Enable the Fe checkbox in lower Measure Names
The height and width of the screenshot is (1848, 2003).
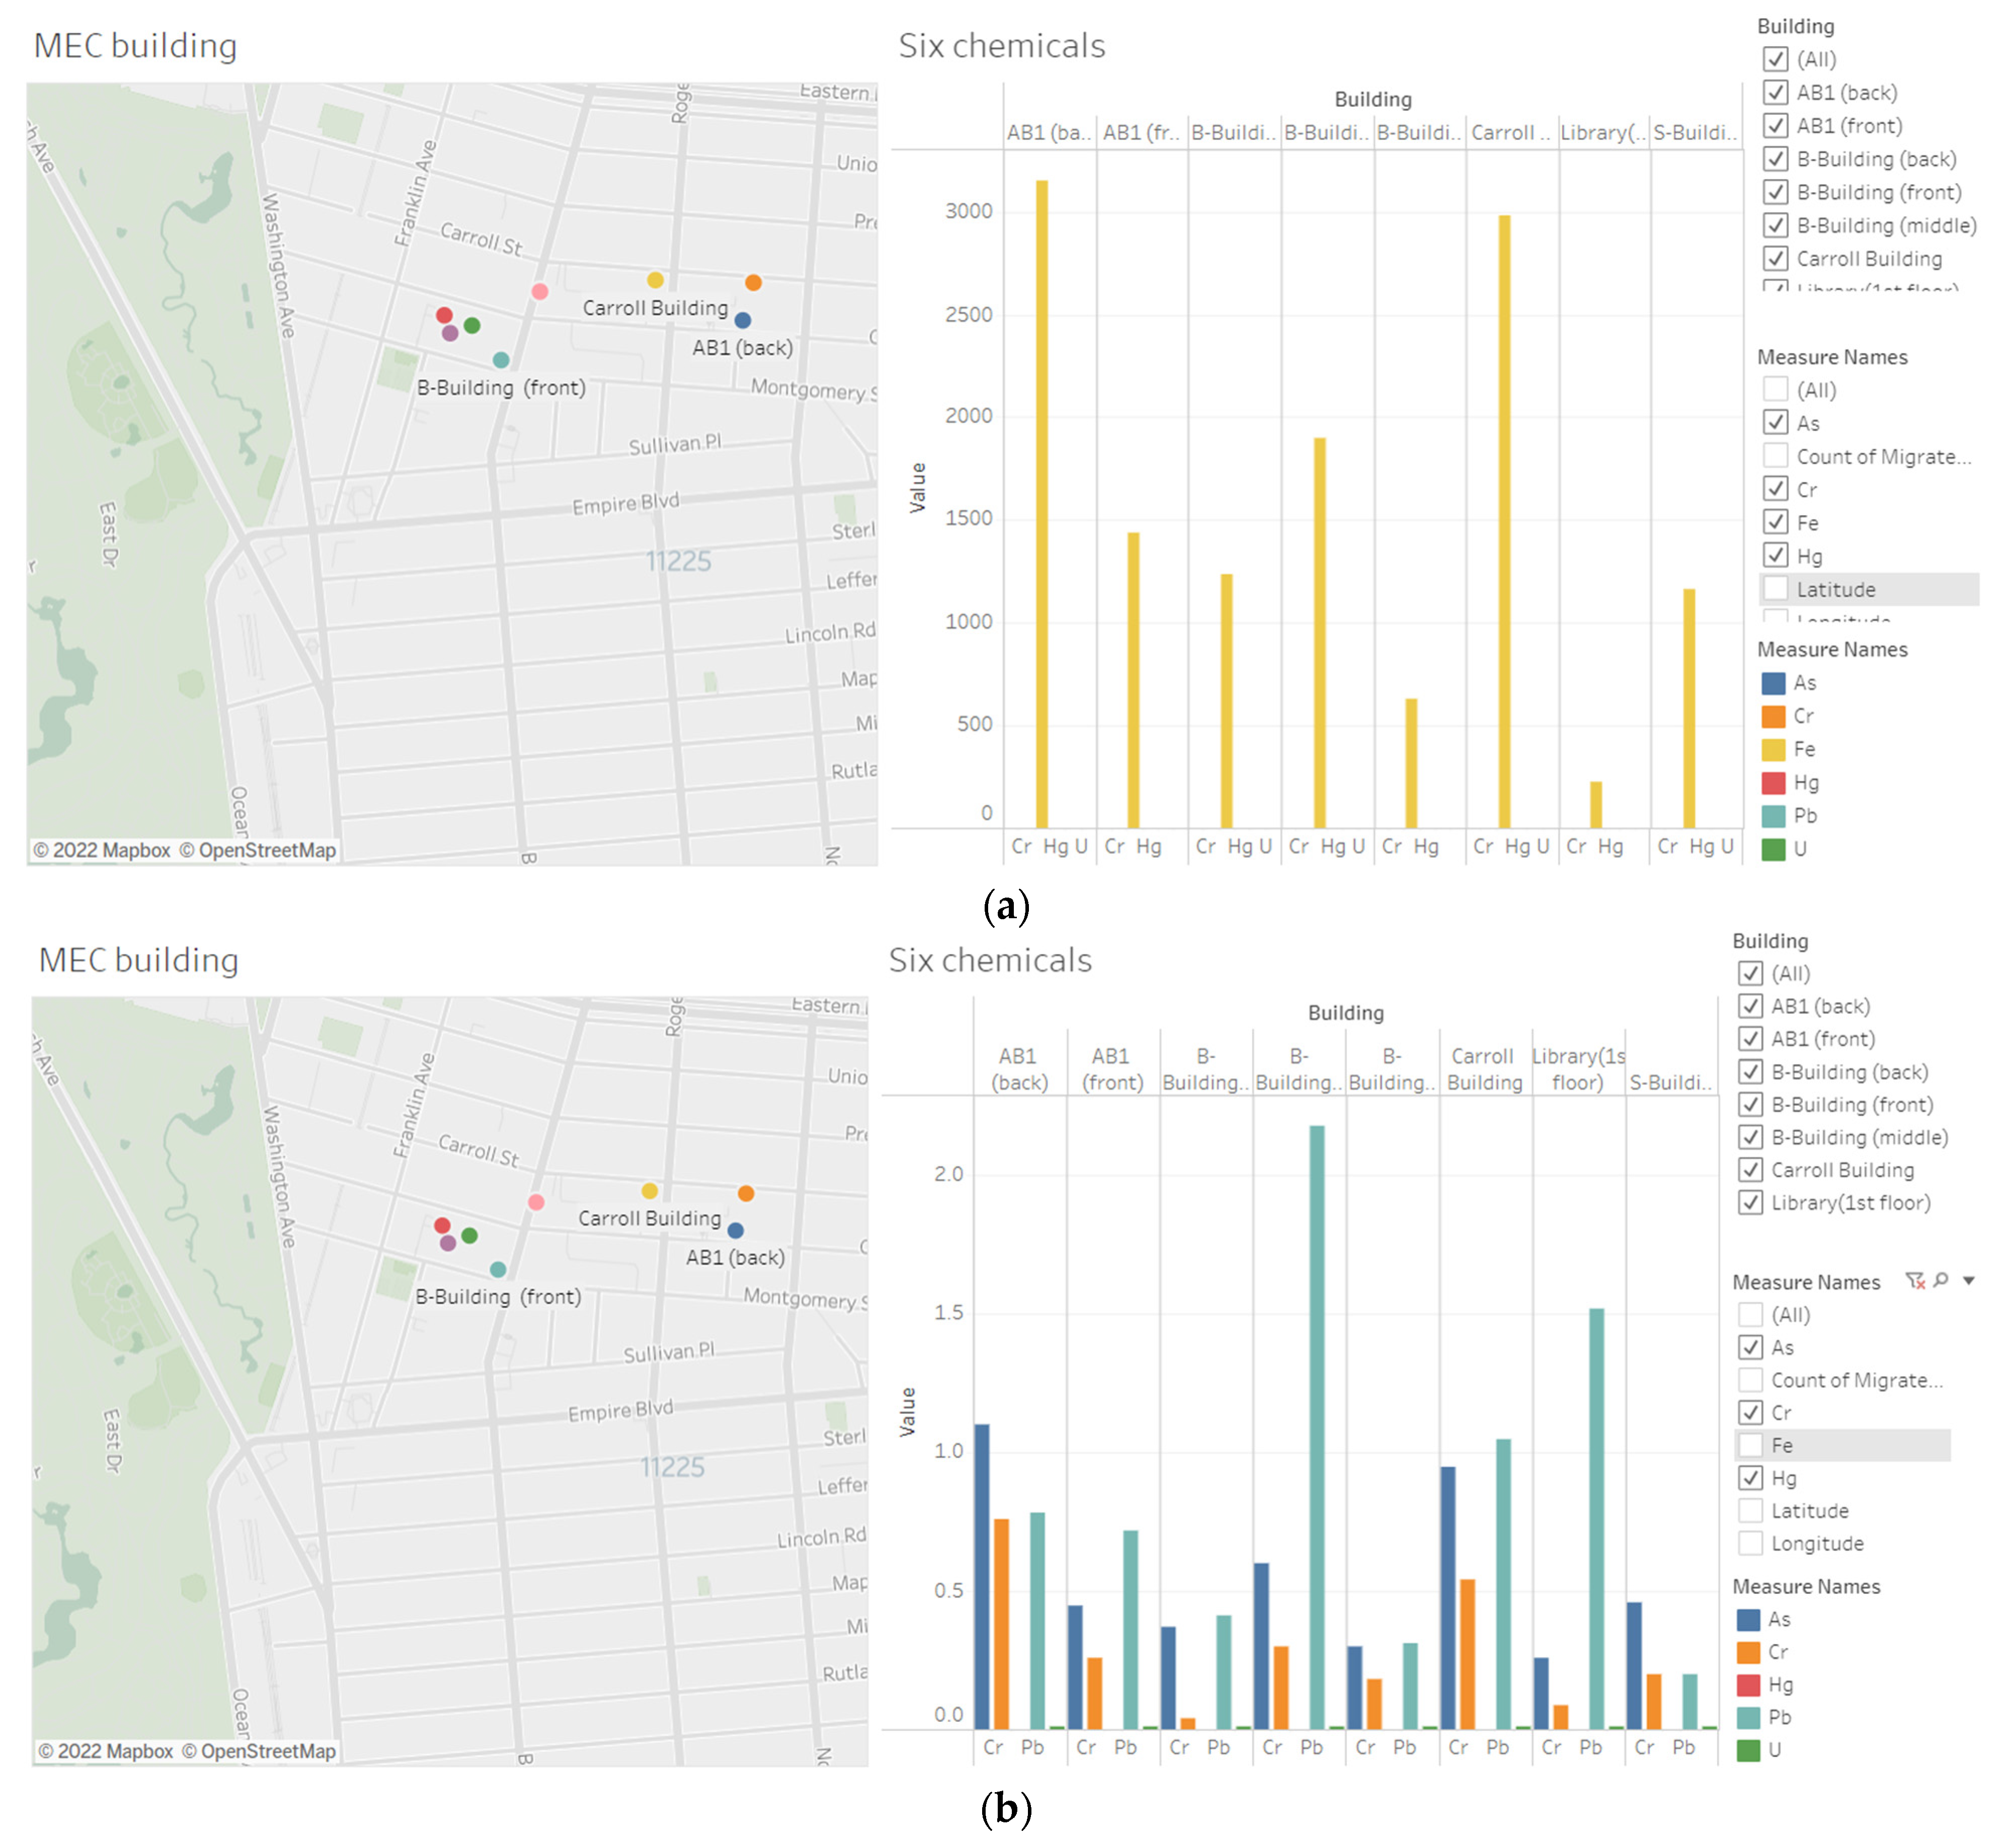1750,1445
